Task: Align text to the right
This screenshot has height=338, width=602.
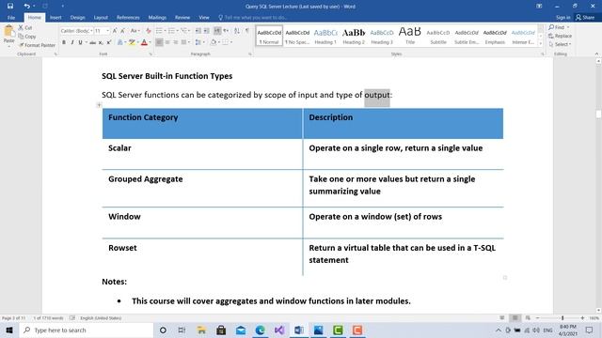Action: (176, 42)
